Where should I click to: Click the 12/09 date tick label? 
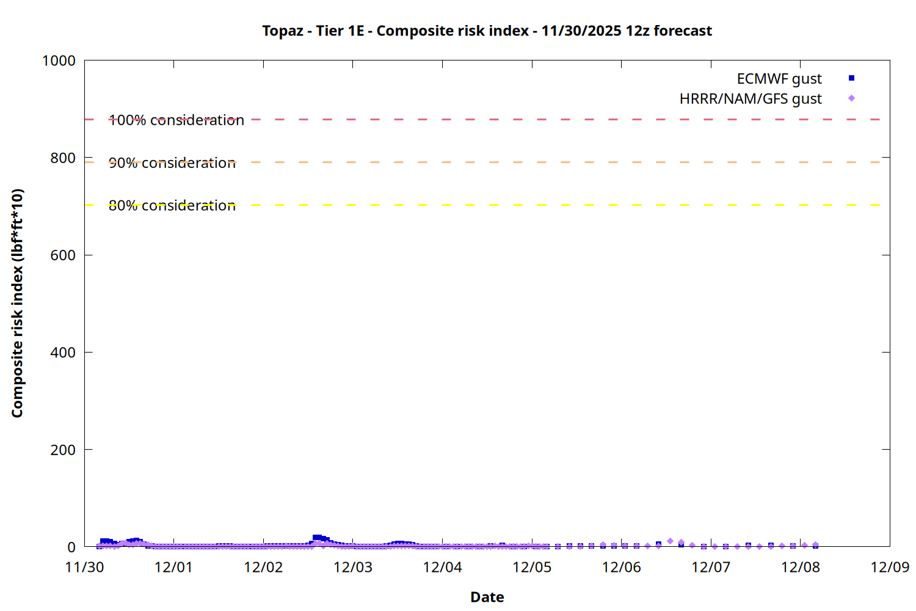click(x=889, y=567)
